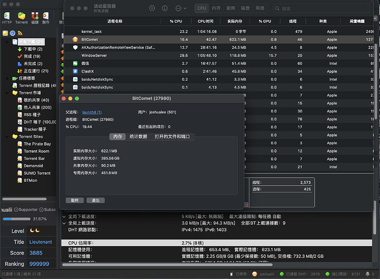Click the stop process icon in Activity Monitor
The image size is (380, 279).
[x=152, y=8]
